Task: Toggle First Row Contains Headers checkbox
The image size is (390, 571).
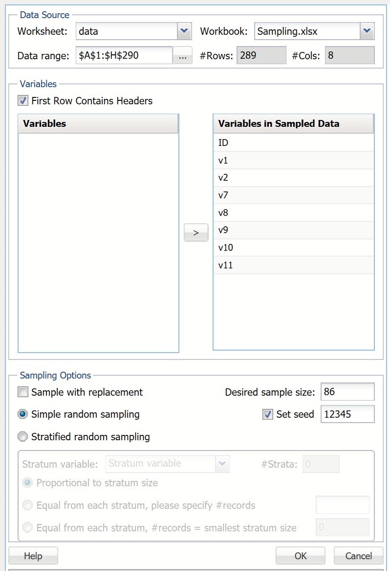Action: [x=23, y=101]
